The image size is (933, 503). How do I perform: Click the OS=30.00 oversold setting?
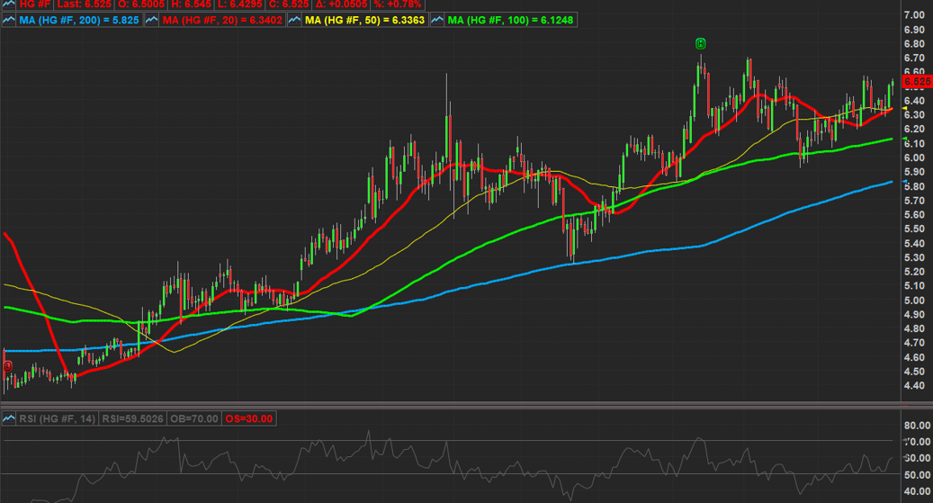click(x=248, y=419)
